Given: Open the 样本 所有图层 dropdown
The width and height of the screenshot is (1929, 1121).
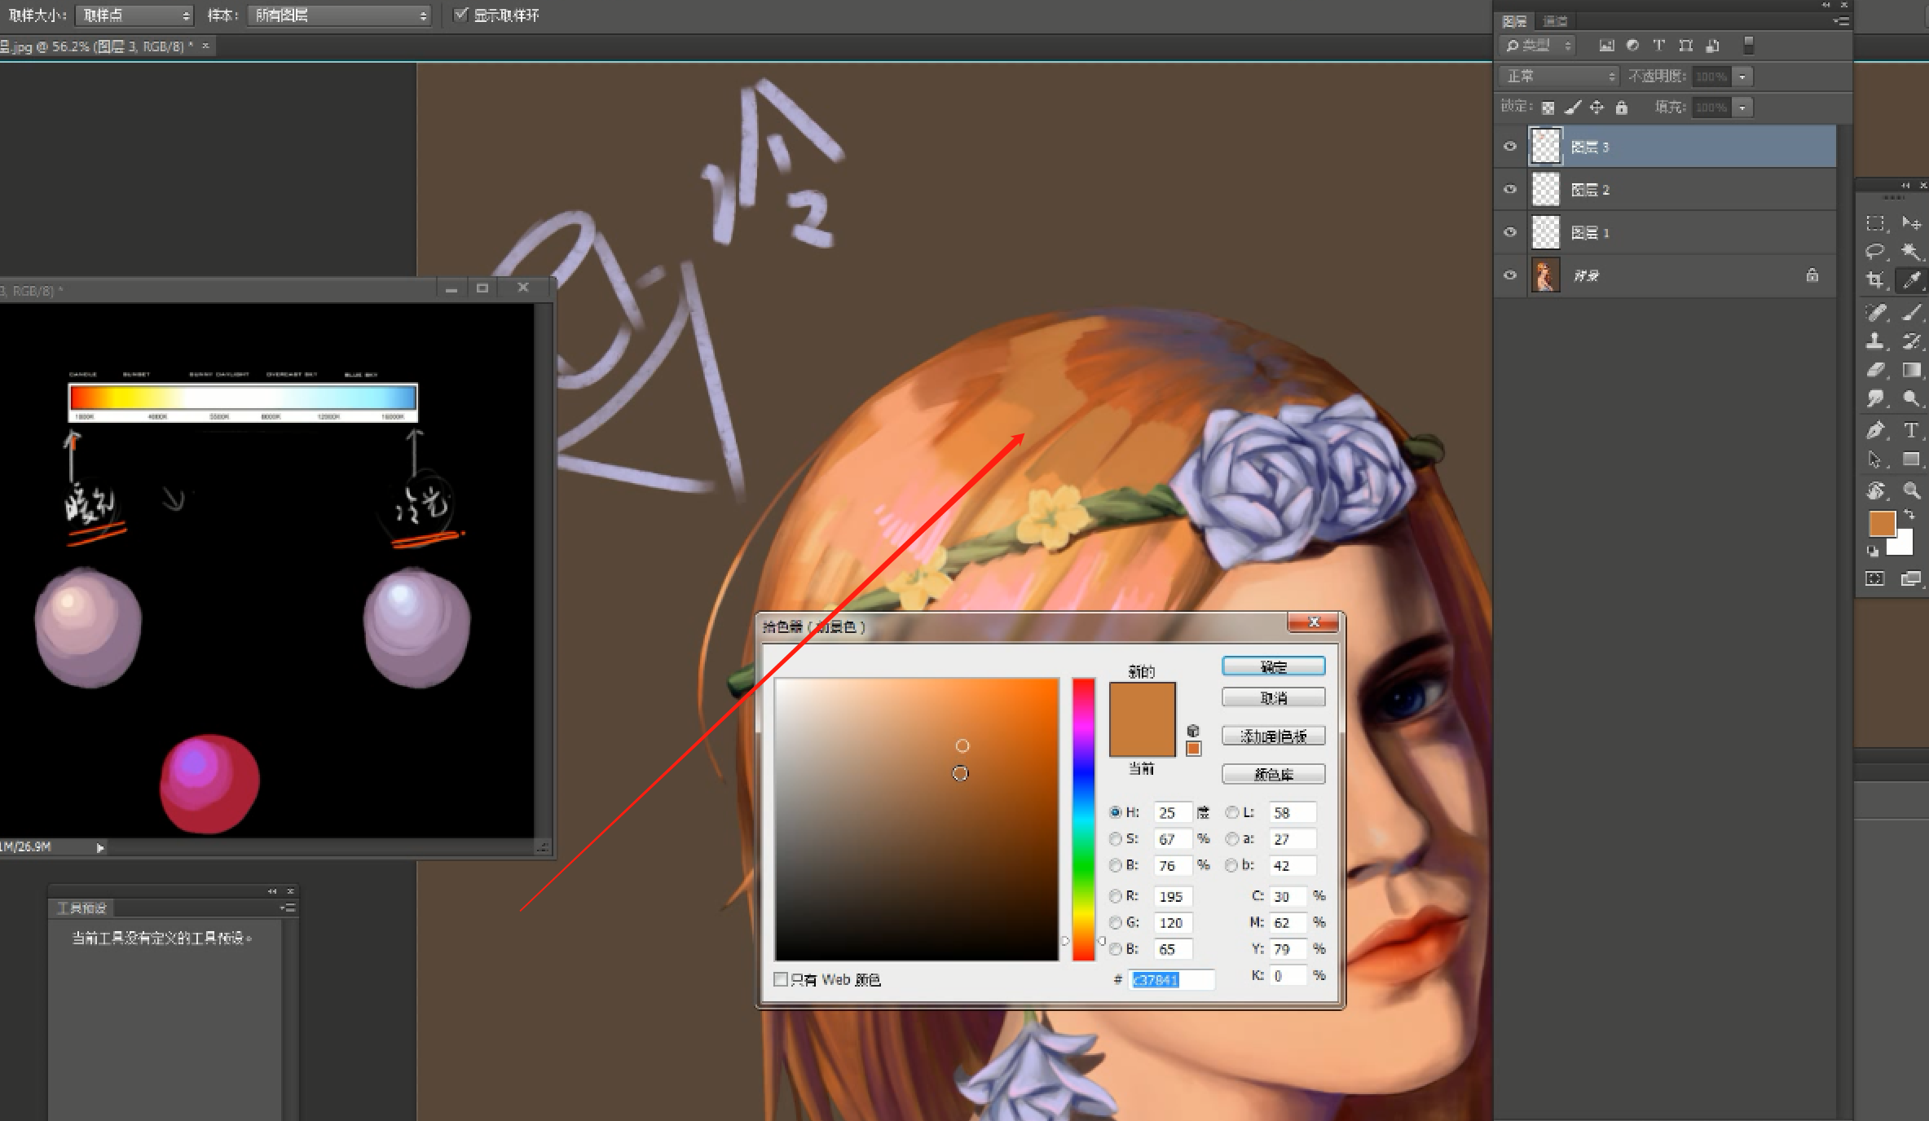Looking at the screenshot, I should click(339, 15).
